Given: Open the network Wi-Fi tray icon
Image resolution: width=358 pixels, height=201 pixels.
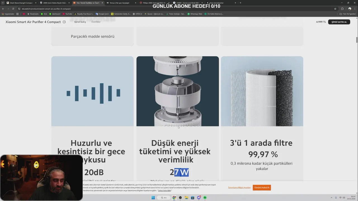Looking at the screenshot, I should click(x=340, y=198).
